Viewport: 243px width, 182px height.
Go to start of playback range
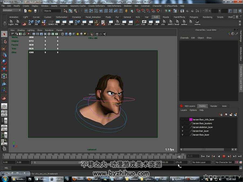(x=203, y=156)
